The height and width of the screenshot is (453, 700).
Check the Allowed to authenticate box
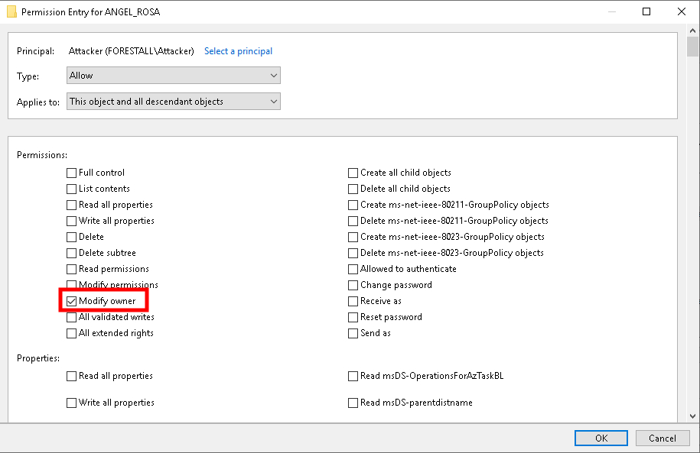[353, 269]
